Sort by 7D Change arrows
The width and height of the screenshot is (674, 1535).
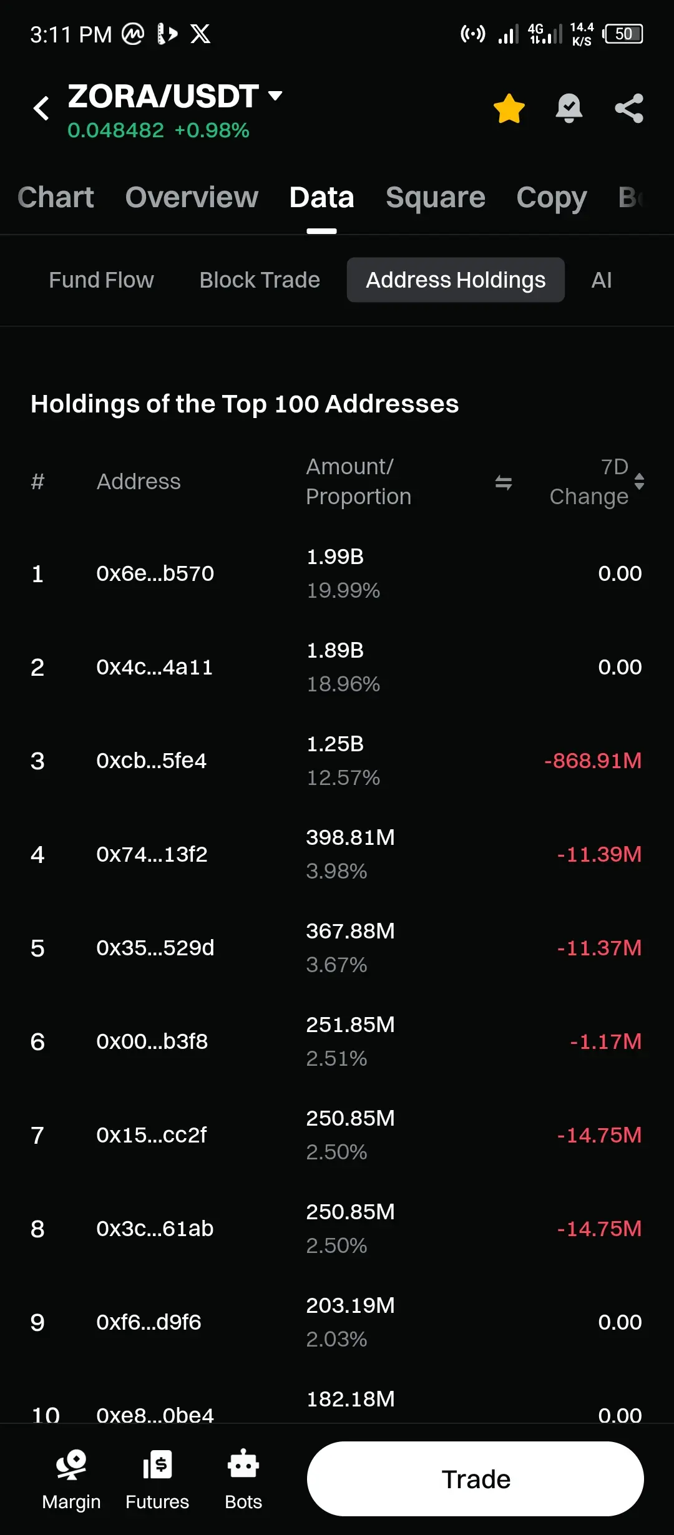[x=639, y=482]
